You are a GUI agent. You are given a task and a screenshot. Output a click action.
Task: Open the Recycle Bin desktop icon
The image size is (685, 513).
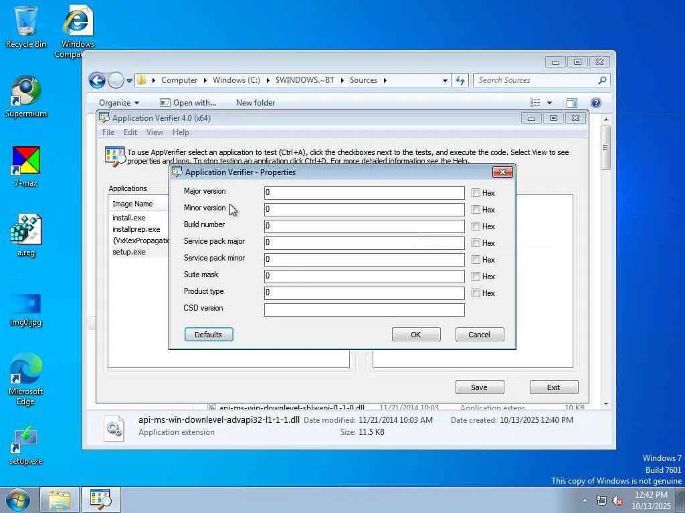click(x=26, y=26)
